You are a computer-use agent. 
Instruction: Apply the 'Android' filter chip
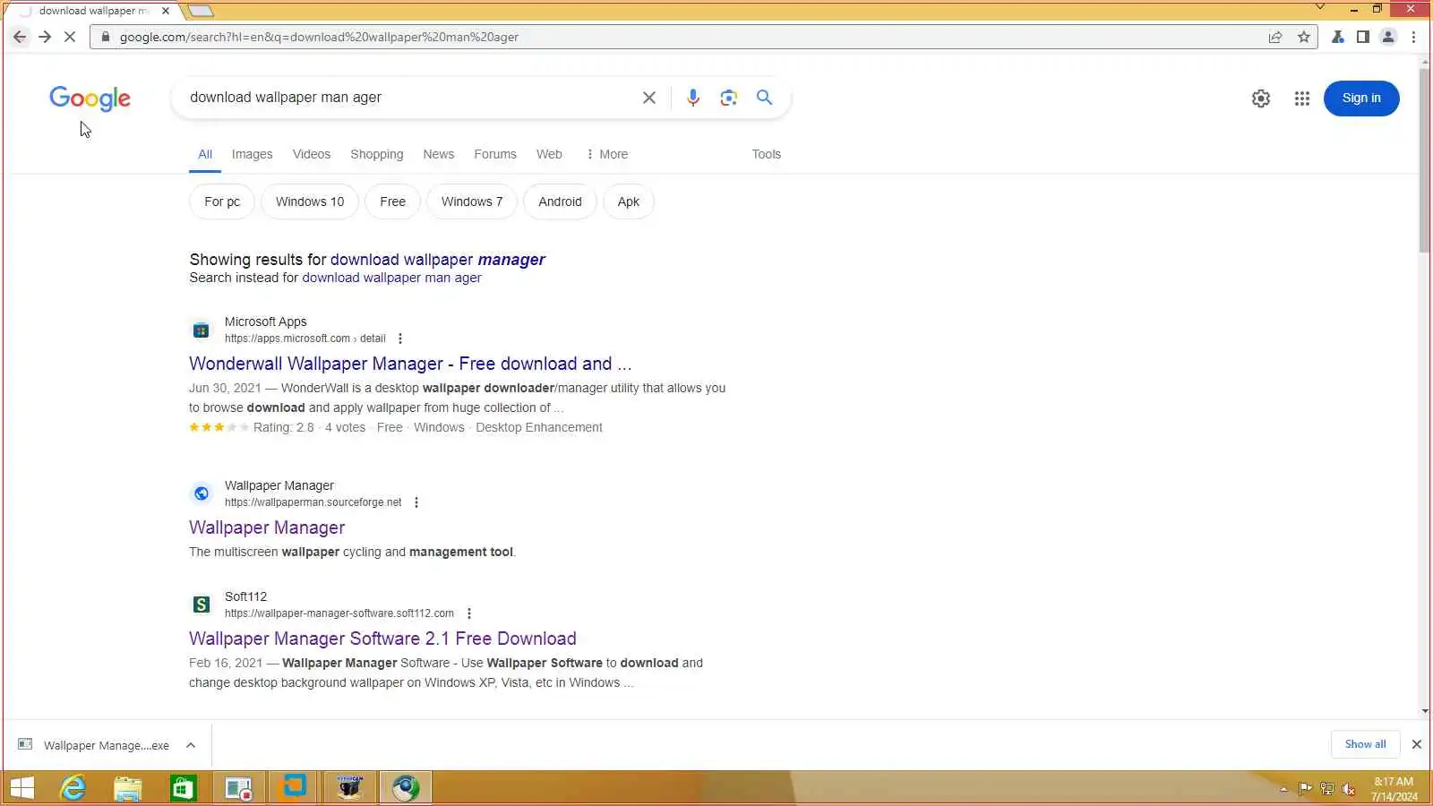click(x=560, y=201)
